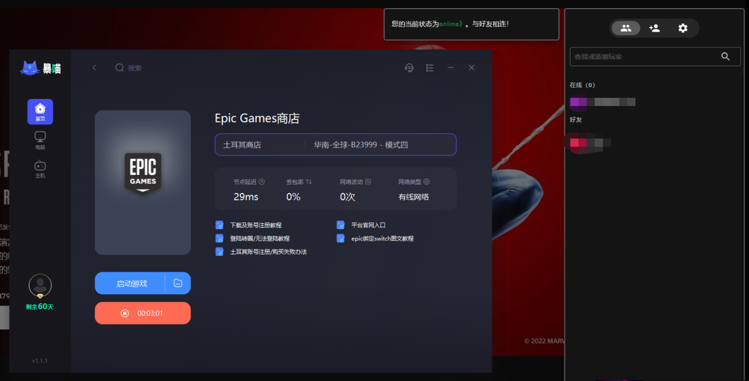Click the 网络波动 icon

coord(368,182)
